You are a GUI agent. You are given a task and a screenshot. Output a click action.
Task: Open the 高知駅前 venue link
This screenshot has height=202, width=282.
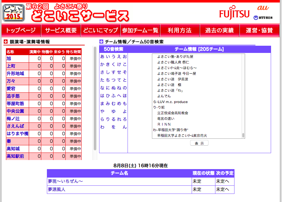(x=15, y=156)
